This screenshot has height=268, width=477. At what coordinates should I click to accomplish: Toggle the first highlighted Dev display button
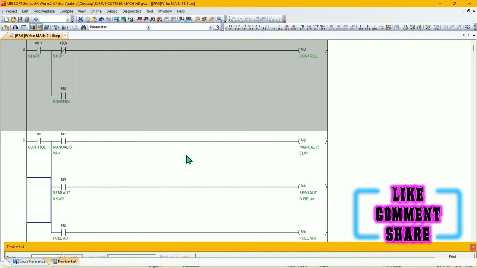coord(32,27)
